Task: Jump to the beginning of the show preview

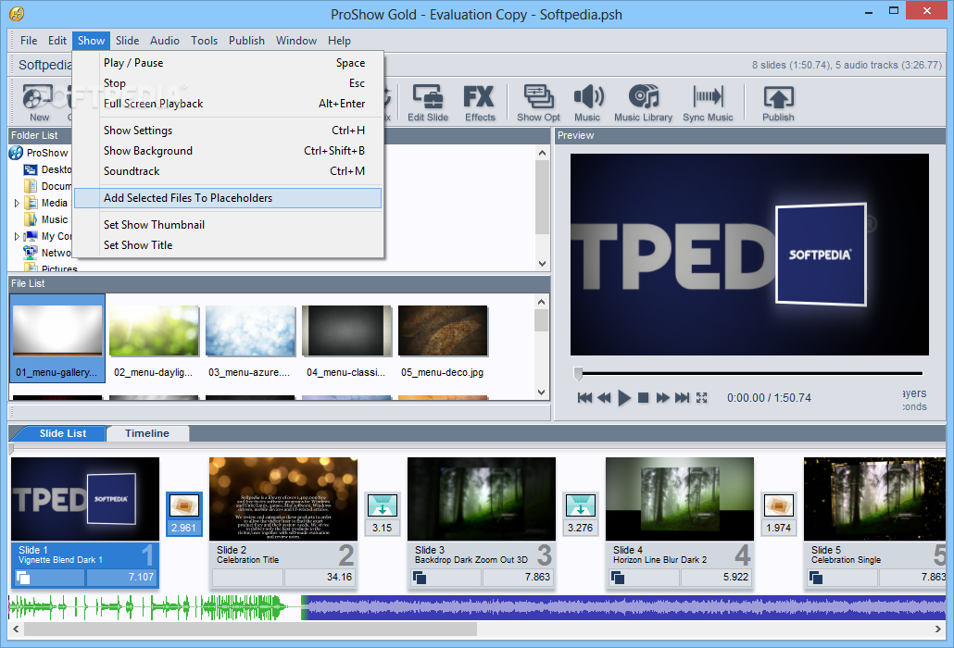Action: [584, 397]
